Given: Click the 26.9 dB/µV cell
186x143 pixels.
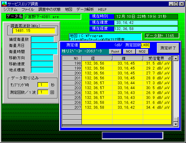Looking at the screenshot, I should (x=157, y=93).
